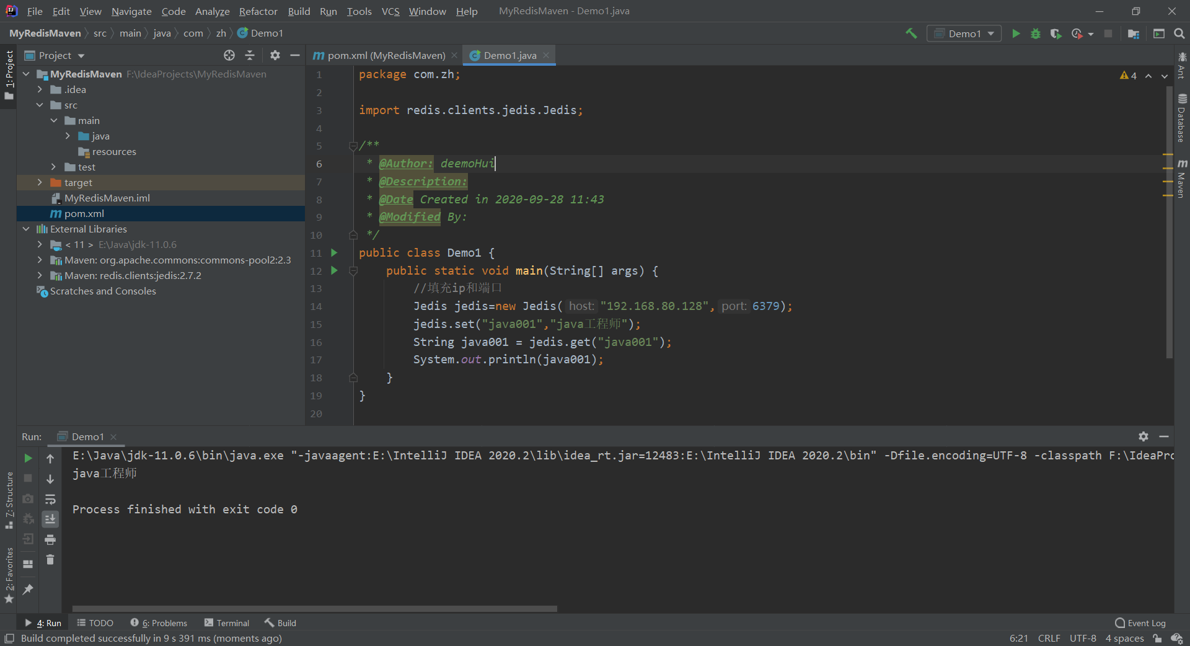Screen dimensions: 1190x646
Task: Hide the Project panel with minus icon
Action: (x=295, y=55)
